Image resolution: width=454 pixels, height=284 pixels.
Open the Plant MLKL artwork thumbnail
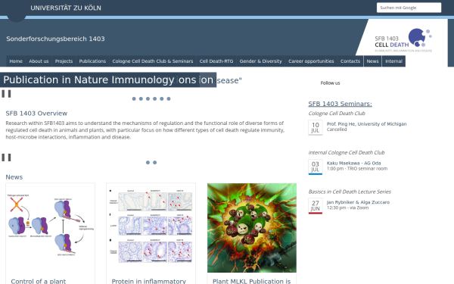click(x=252, y=228)
